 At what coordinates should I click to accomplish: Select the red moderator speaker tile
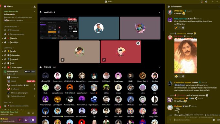pyautogui.click(x=121, y=52)
